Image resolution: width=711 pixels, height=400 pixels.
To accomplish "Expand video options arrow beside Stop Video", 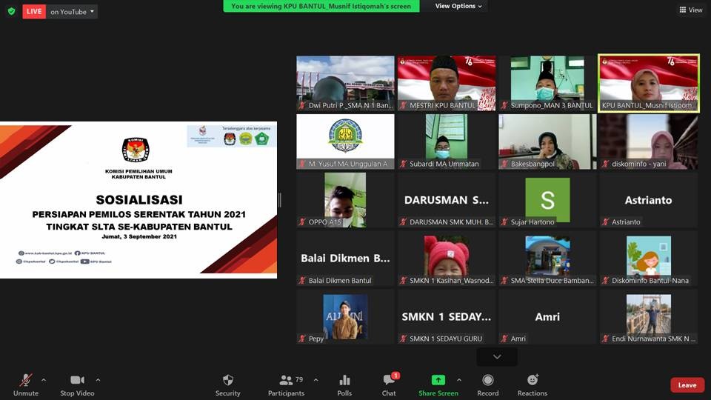I will pos(98,380).
